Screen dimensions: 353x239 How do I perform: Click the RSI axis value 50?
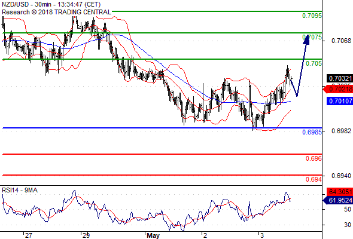click(348, 209)
